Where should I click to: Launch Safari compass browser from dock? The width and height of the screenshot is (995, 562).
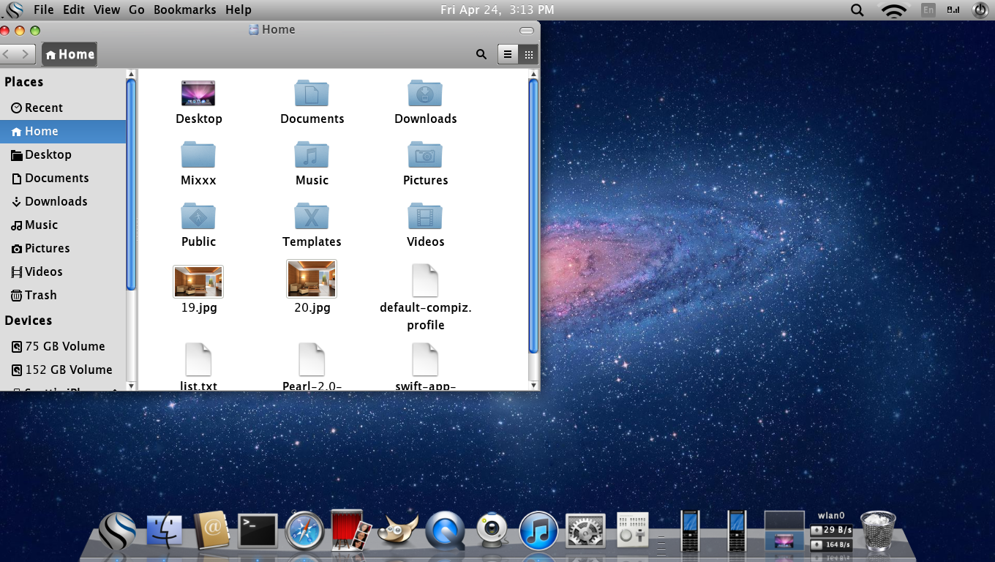pos(304,531)
